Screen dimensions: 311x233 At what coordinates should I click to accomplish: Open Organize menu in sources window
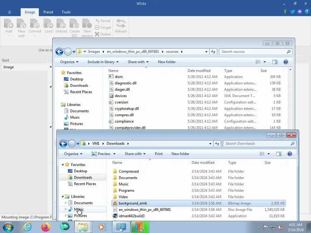click(x=69, y=62)
